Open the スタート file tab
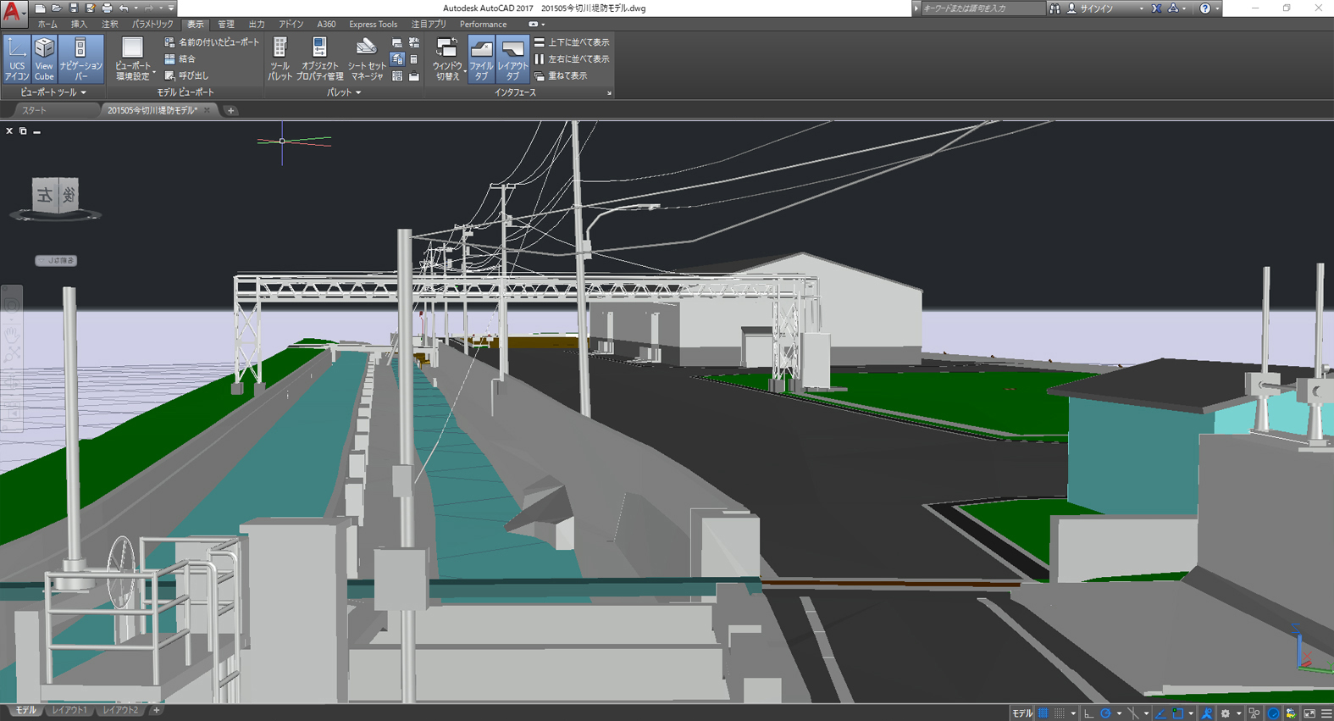1334x721 pixels. (x=35, y=110)
